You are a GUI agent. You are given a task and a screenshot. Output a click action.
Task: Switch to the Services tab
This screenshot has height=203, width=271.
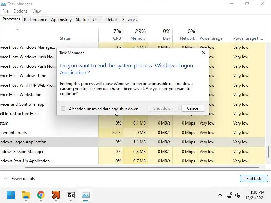point(129,20)
